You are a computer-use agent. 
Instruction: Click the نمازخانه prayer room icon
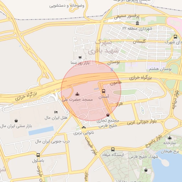[x=170, y=138]
